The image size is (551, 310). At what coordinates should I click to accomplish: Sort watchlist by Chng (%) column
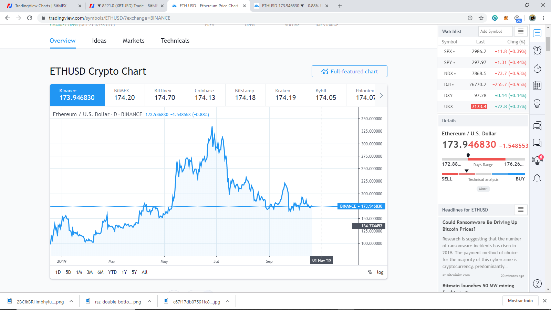pyautogui.click(x=516, y=42)
